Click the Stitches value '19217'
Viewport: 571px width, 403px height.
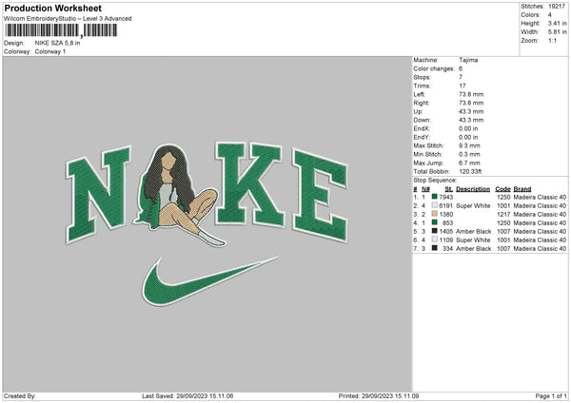pyautogui.click(x=557, y=7)
